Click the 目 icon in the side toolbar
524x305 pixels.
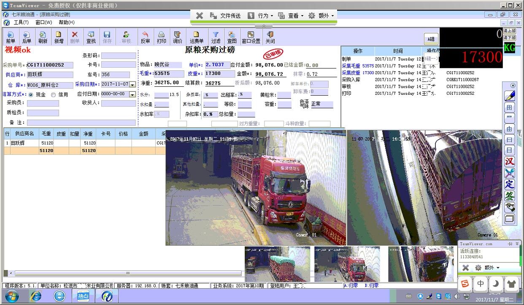tap(510, 150)
